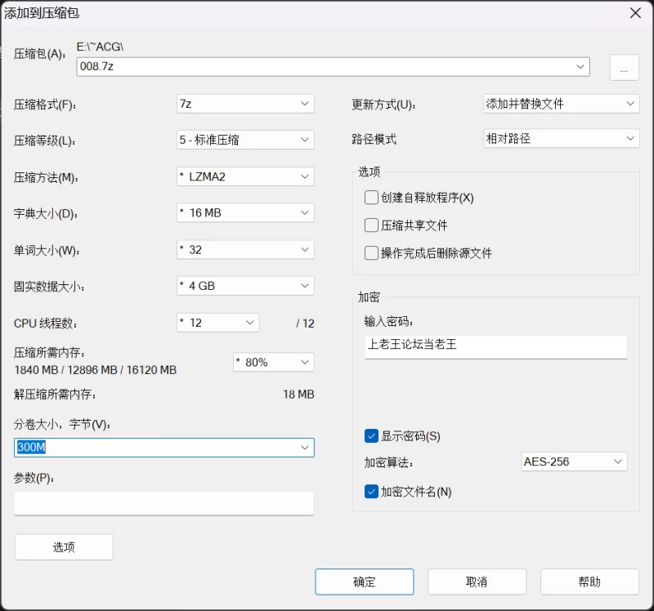
Task: Click the password input field
Action: click(x=496, y=347)
